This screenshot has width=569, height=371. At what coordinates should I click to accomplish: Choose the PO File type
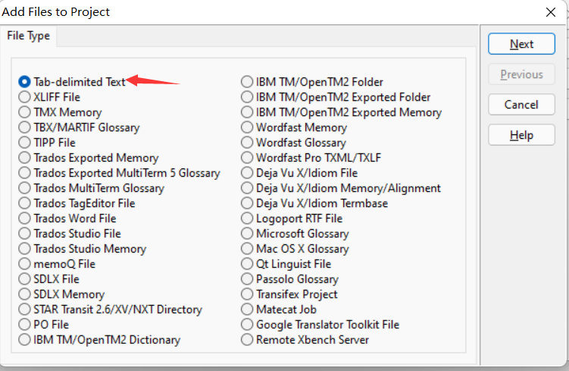(25, 325)
